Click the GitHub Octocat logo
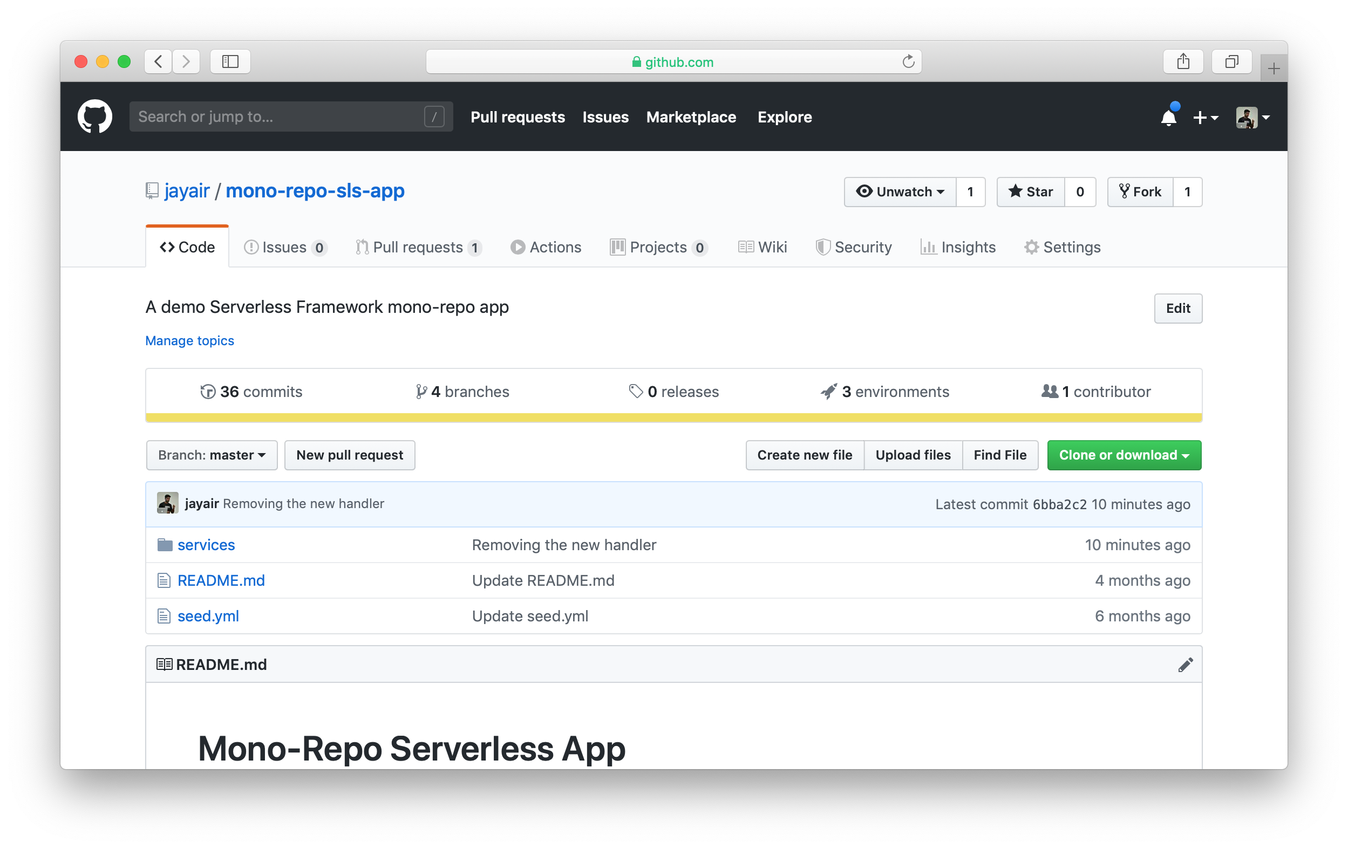Image resolution: width=1348 pixels, height=849 pixels. tap(94, 117)
